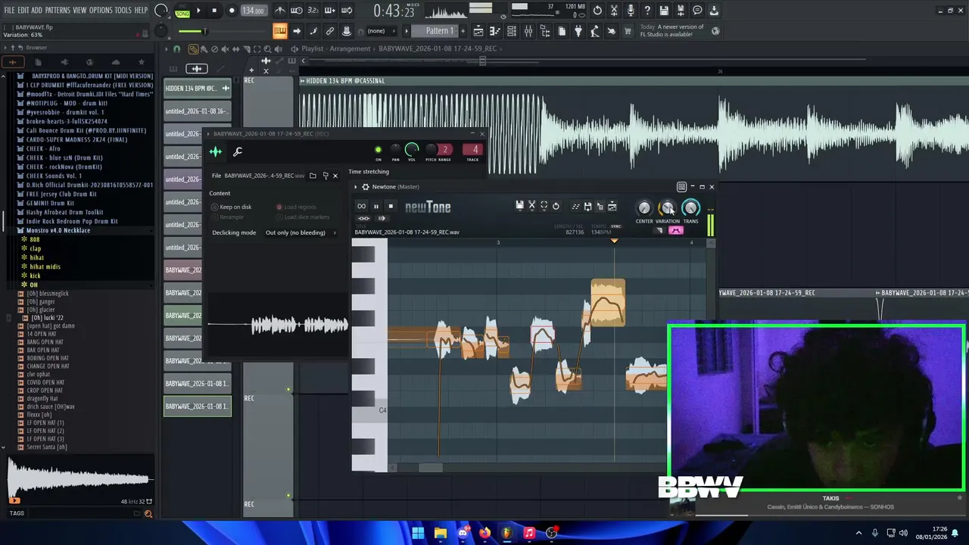This screenshot has height=545, width=969.
Task: Select the zoom magnifier tool in Playlist
Action: pyautogui.click(x=267, y=48)
